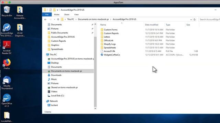Select Documents on toms-macbook-pr tree item

[68, 71]
